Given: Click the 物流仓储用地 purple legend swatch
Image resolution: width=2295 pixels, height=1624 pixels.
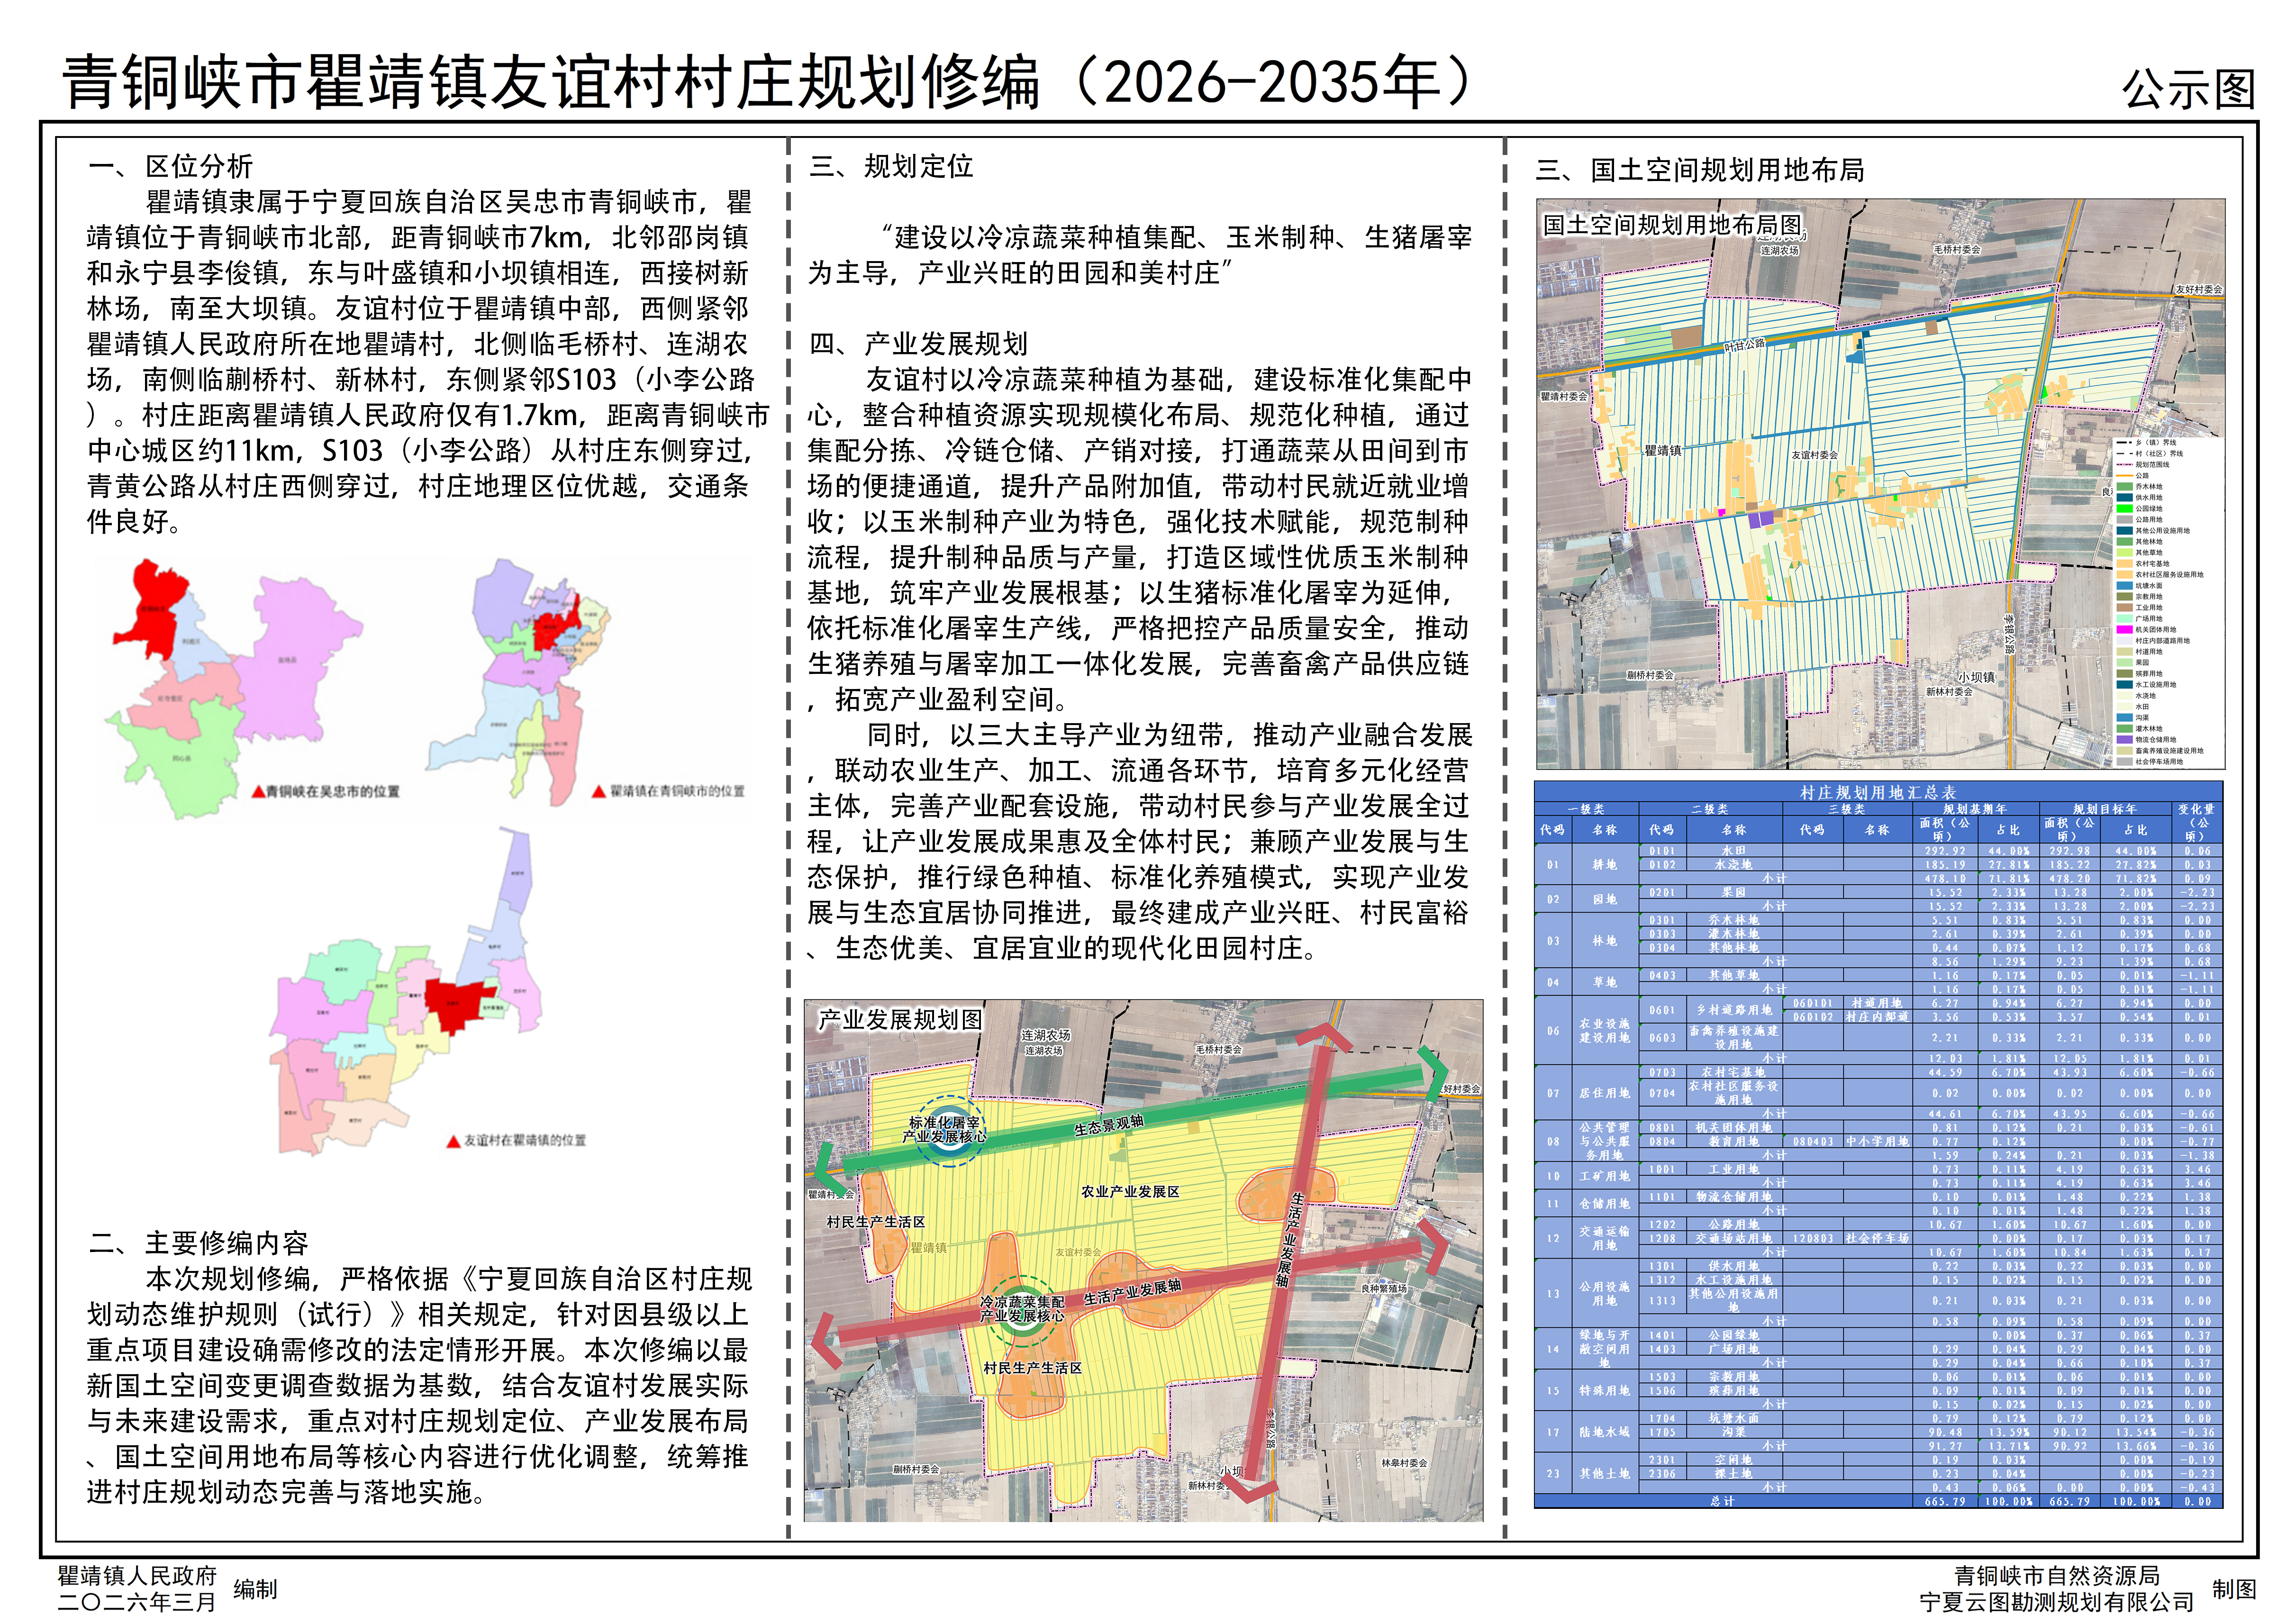Looking at the screenshot, I should click(x=2124, y=740).
